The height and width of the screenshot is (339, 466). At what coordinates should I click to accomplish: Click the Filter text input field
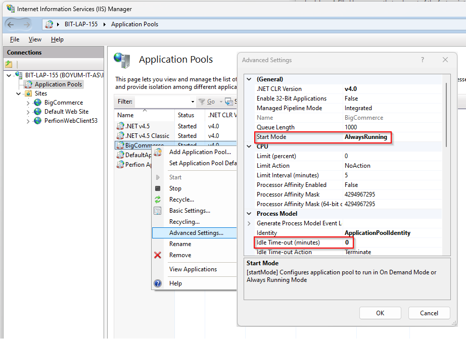coord(163,102)
